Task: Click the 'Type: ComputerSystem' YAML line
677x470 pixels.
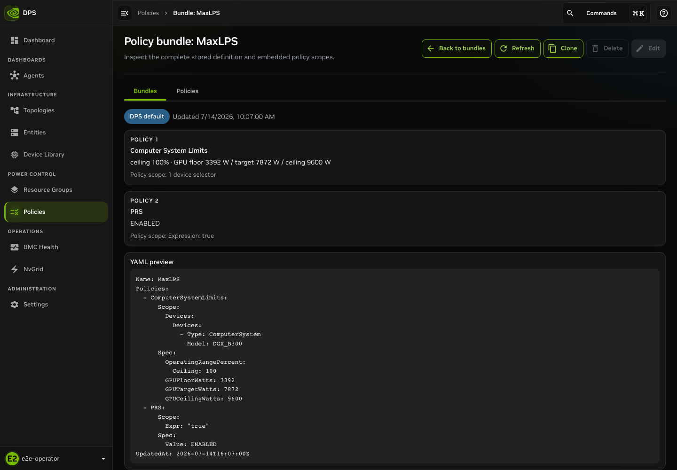Action: tap(220, 335)
